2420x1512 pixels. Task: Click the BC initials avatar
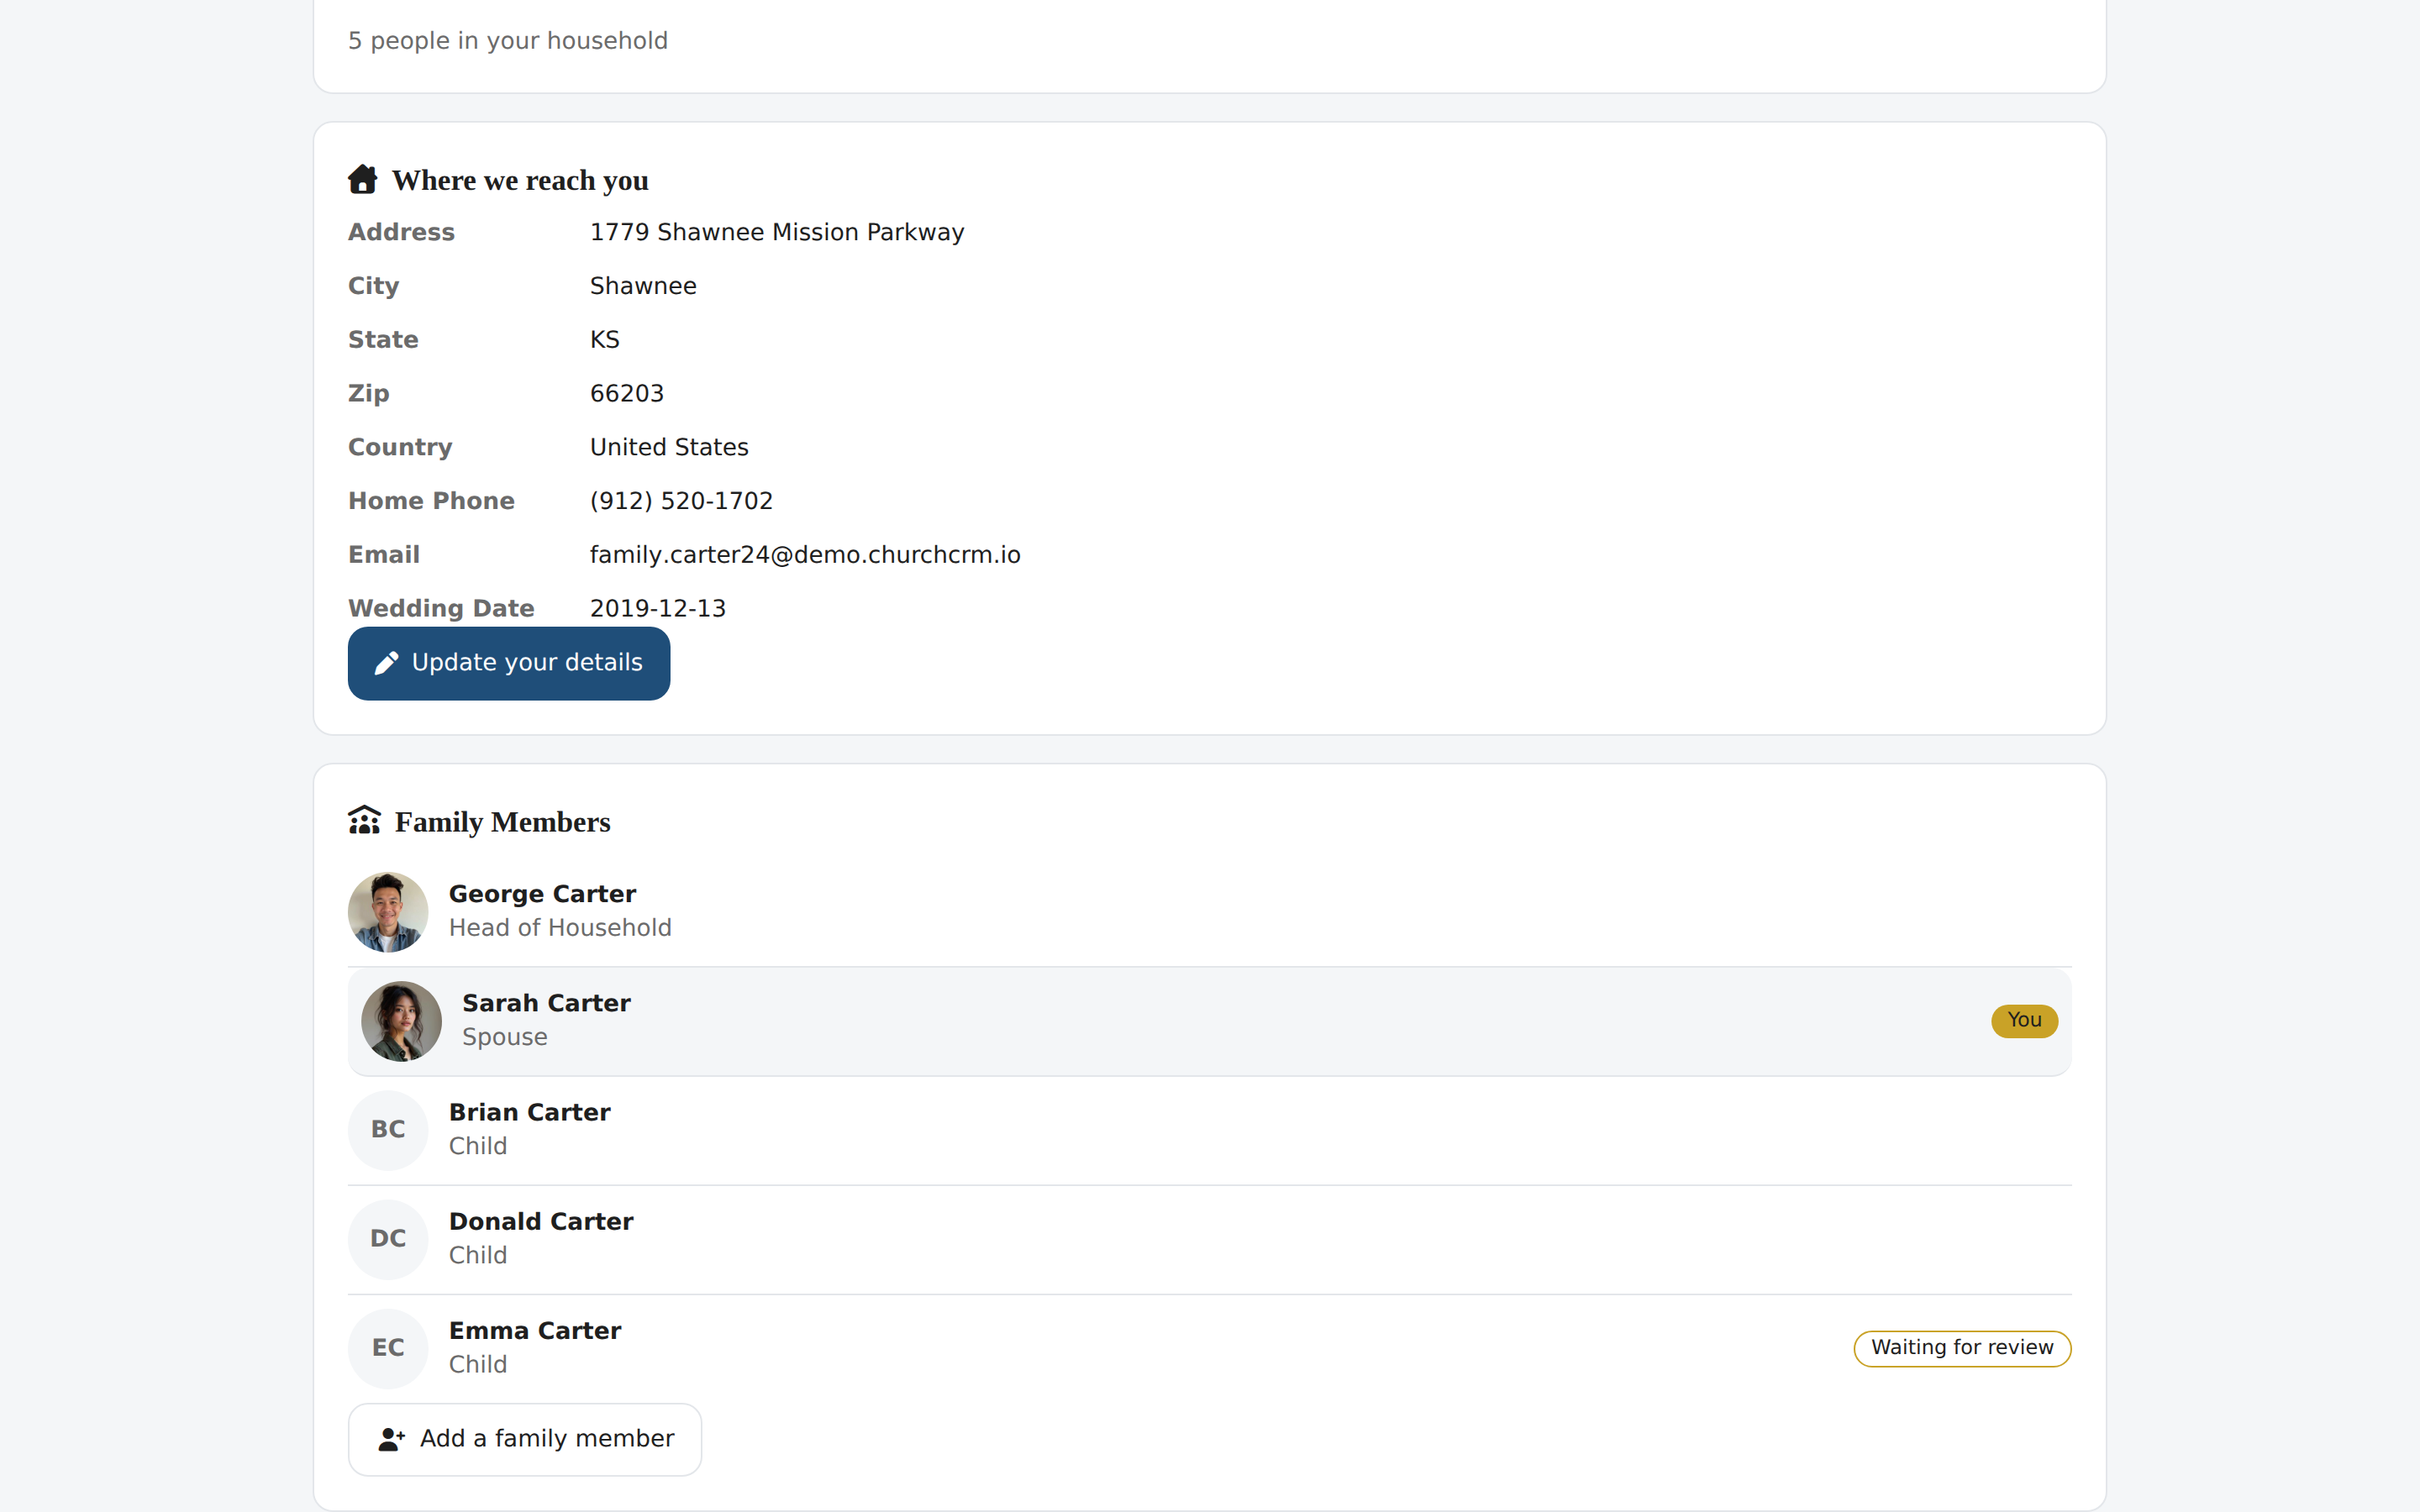(388, 1130)
